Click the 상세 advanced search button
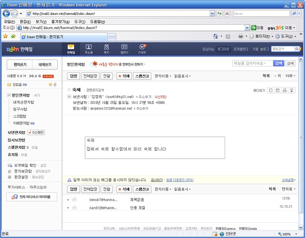Viewport: 305px width, 238px height. pos(290,63)
